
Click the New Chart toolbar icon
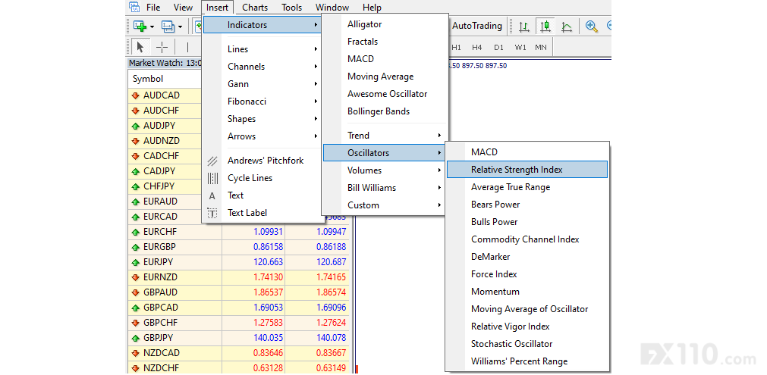tap(140, 27)
